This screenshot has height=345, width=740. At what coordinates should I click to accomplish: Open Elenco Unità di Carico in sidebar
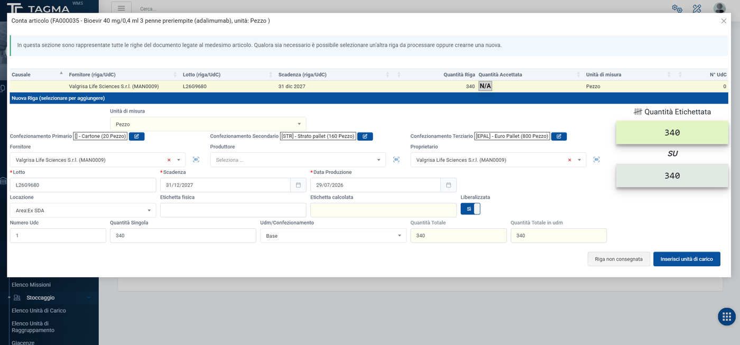39,311
